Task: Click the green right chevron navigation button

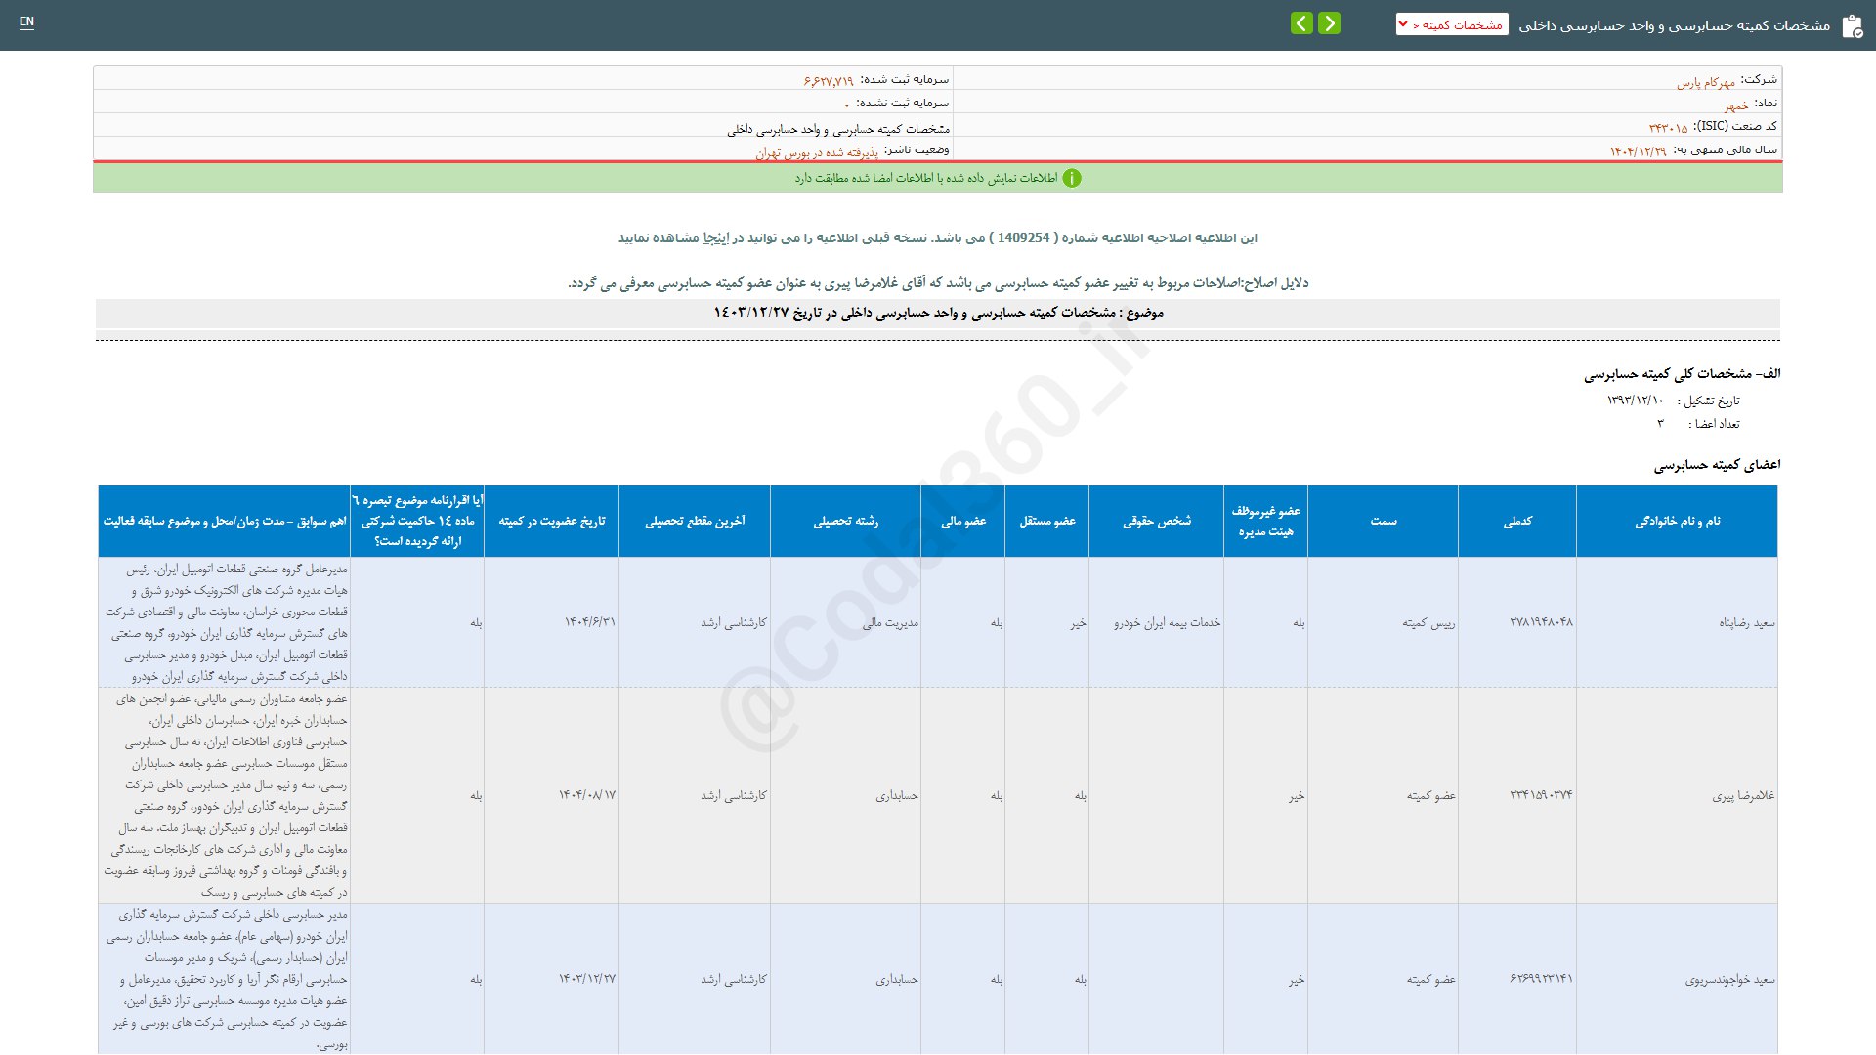Action: click(x=1329, y=23)
